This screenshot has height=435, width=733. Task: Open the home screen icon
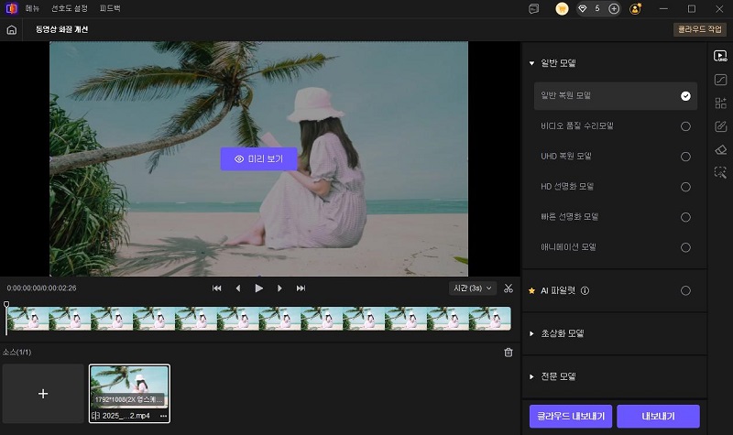point(12,29)
